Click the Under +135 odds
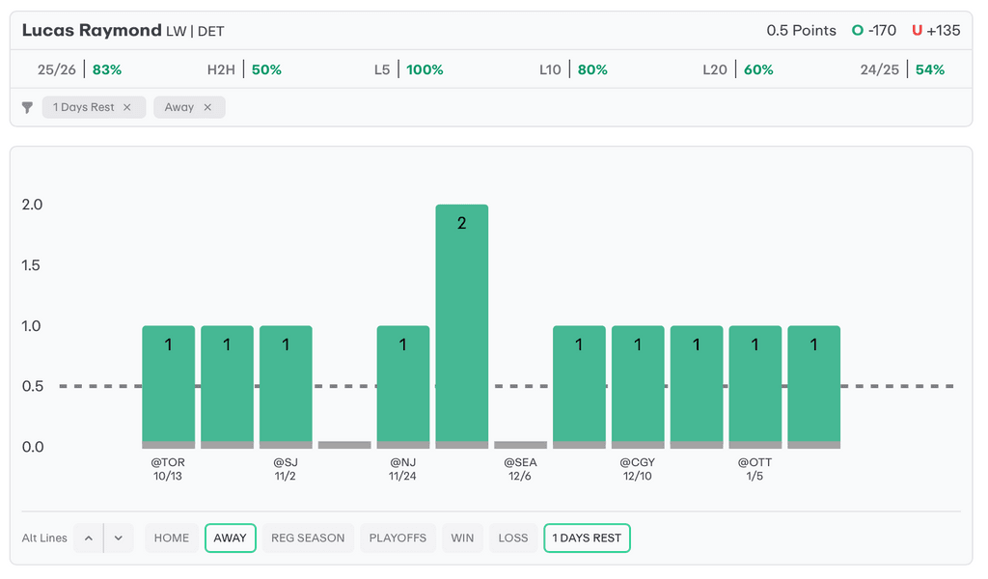Screen dimensions: 988x579 pos(935,30)
